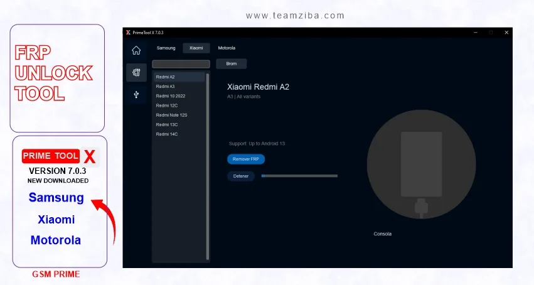Click the phone connection illustration

pyautogui.click(x=421, y=164)
